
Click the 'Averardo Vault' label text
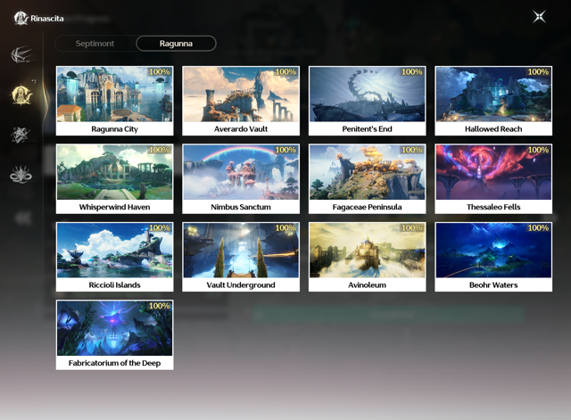tap(241, 128)
